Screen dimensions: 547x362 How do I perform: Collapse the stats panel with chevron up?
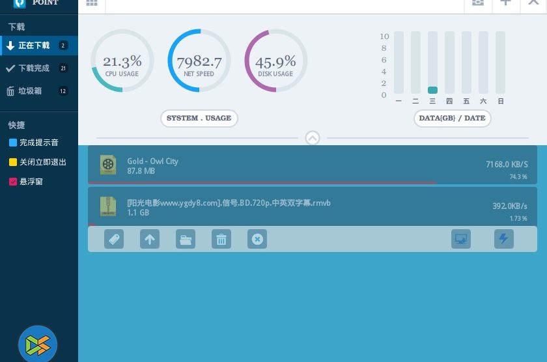point(313,138)
